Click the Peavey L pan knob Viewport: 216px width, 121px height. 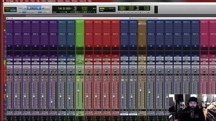(124, 71)
